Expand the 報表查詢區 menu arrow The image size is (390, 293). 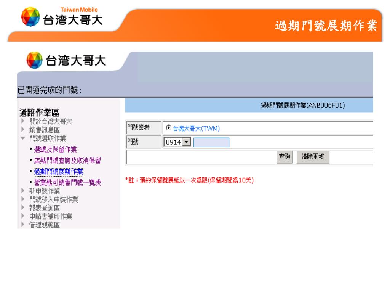pyautogui.click(x=23, y=208)
